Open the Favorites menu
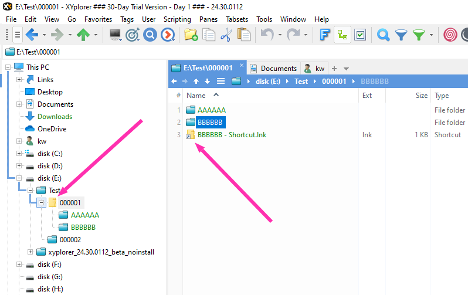 pos(98,19)
